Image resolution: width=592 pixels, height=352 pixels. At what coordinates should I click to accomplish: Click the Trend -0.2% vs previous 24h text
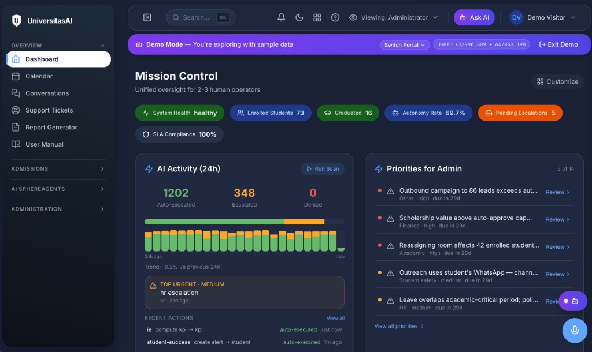click(182, 267)
